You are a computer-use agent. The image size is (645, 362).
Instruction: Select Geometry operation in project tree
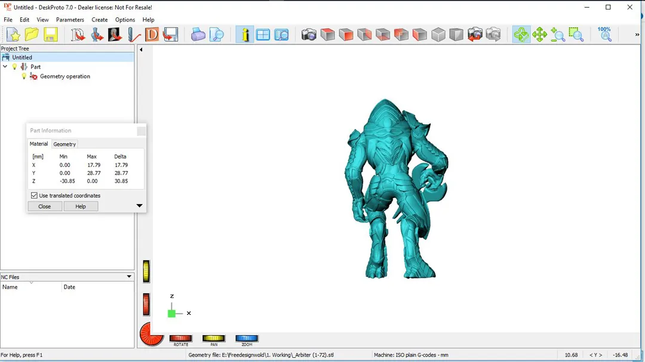tap(65, 76)
